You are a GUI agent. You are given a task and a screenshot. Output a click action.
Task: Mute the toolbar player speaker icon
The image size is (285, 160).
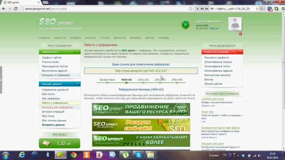click(x=212, y=9)
